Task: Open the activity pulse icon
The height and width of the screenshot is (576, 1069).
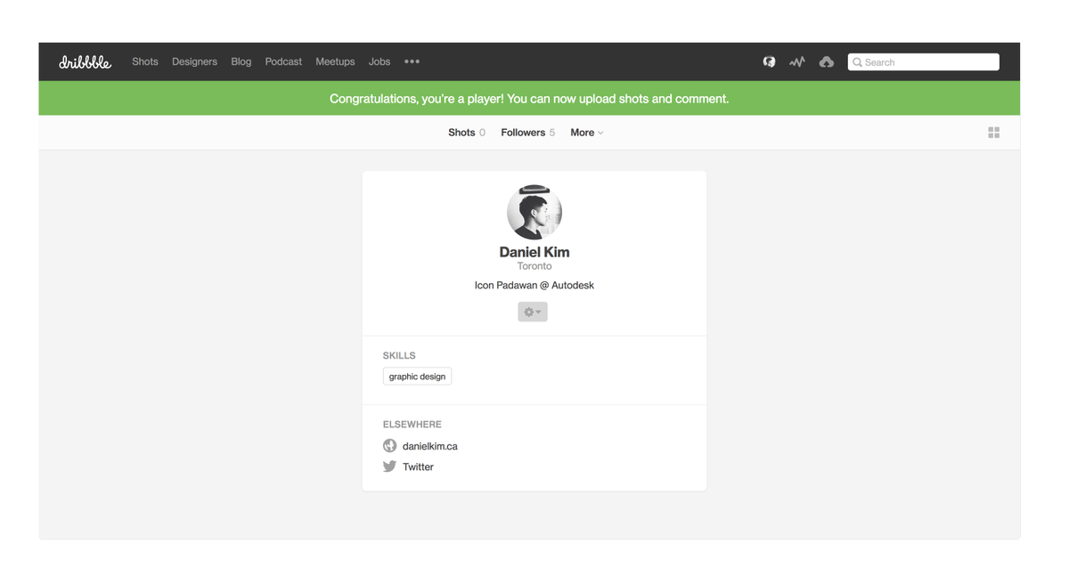Action: pyautogui.click(x=797, y=61)
